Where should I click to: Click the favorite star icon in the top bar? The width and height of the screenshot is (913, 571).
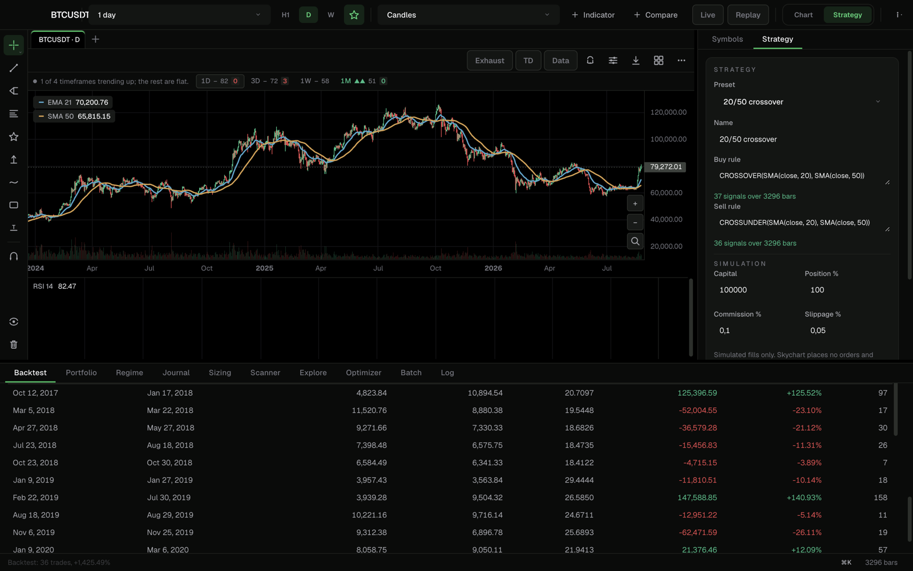(x=354, y=15)
